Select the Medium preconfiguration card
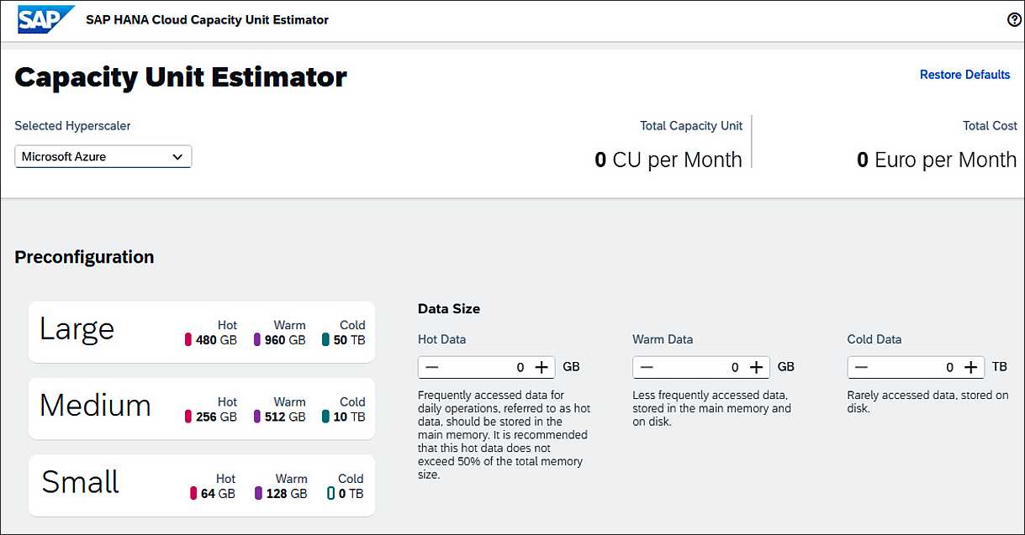The image size is (1025, 535). coord(202,408)
